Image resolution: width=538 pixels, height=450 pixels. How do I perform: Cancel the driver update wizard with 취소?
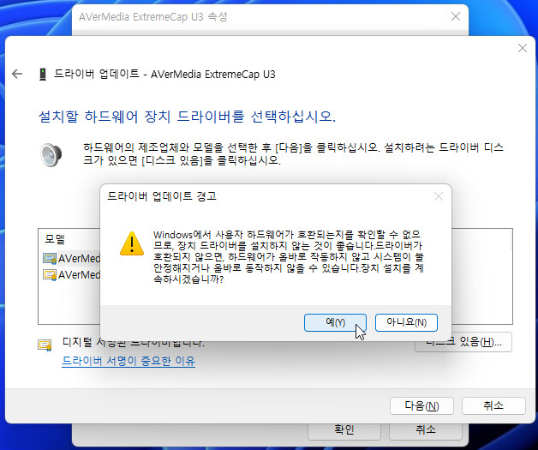(x=493, y=405)
